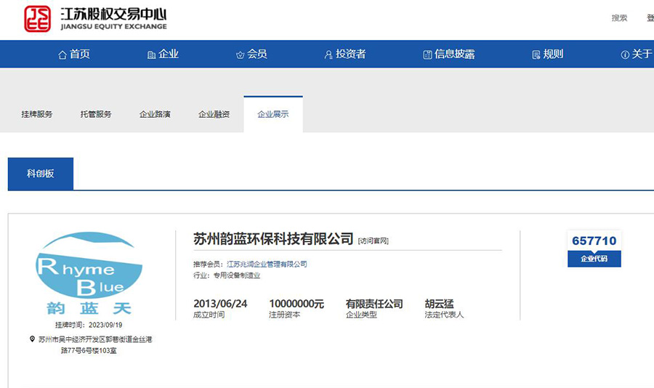Go to the 企业融资 tab
This screenshot has height=388, width=654.
pos(214,114)
